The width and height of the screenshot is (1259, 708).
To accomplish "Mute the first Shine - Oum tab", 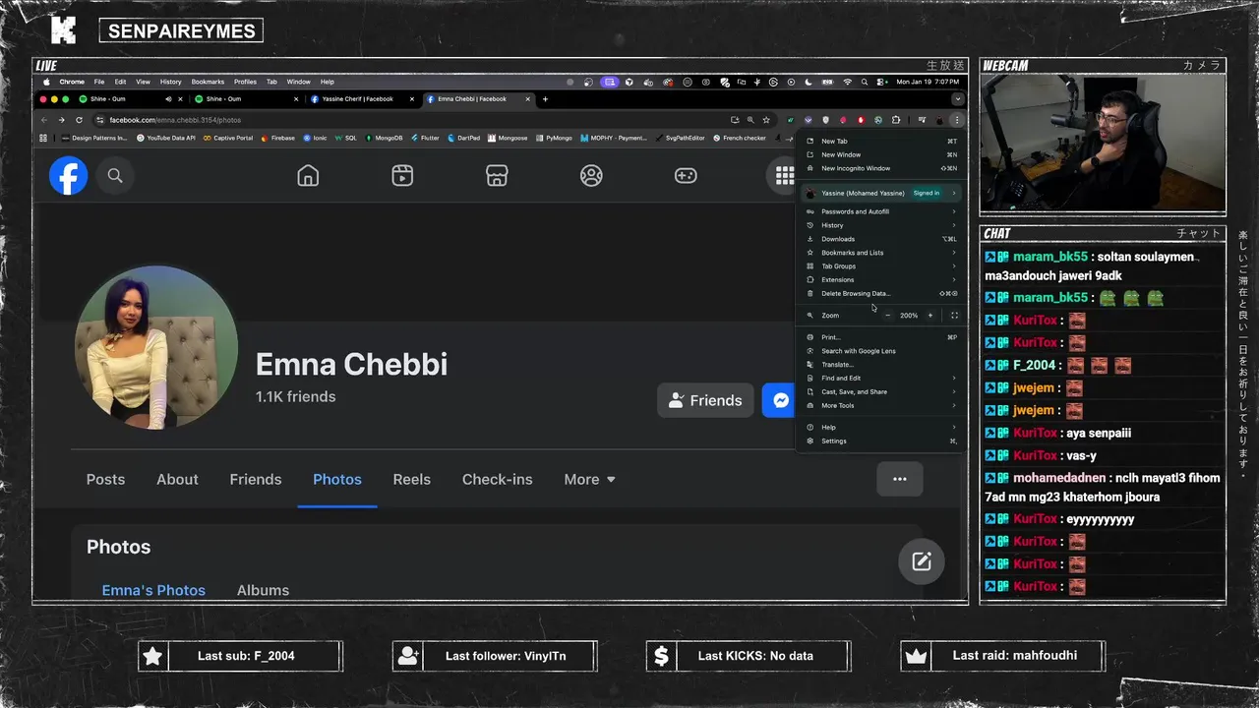I will click(x=168, y=98).
